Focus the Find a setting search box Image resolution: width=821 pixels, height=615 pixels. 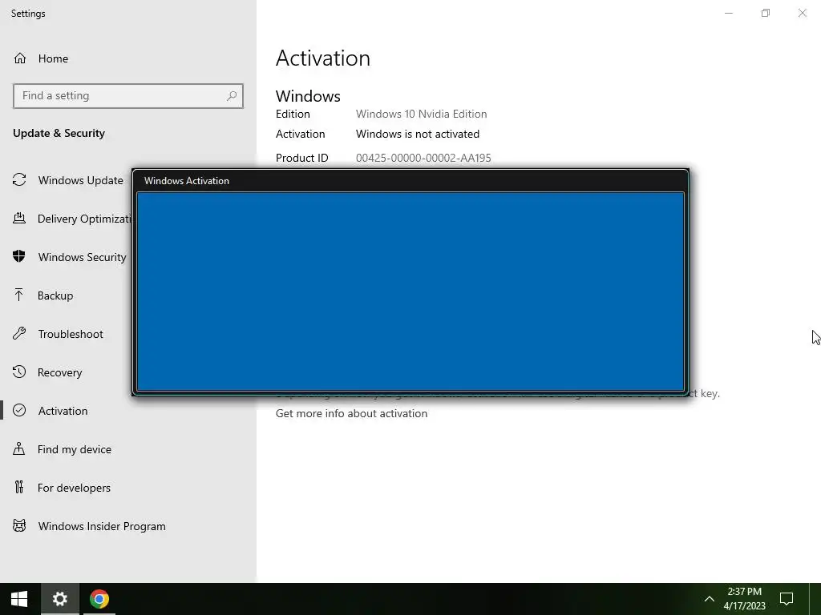coord(128,96)
